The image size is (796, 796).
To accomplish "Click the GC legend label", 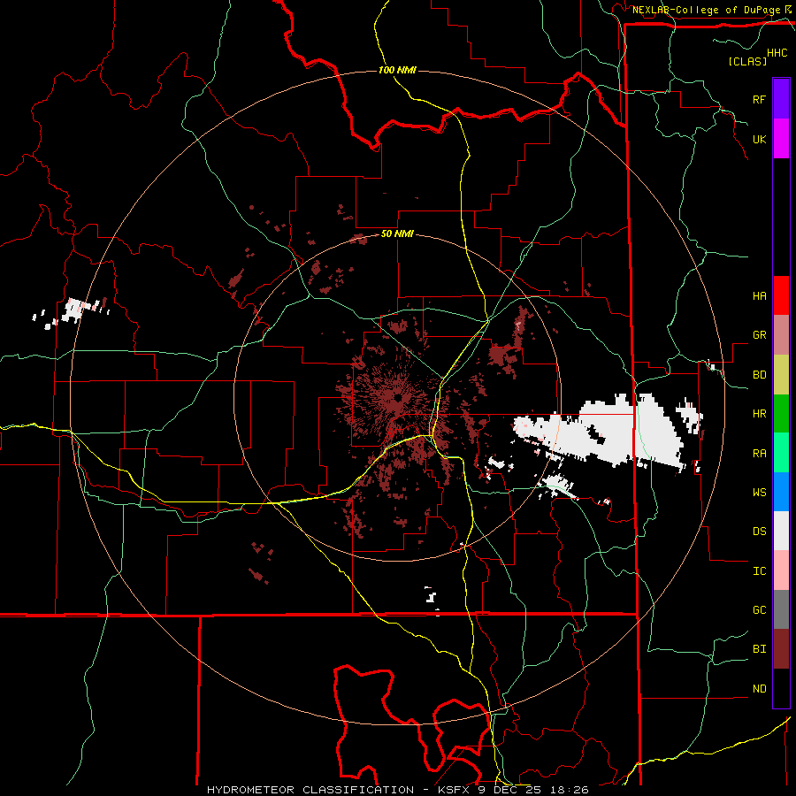I will pyautogui.click(x=759, y=610).
